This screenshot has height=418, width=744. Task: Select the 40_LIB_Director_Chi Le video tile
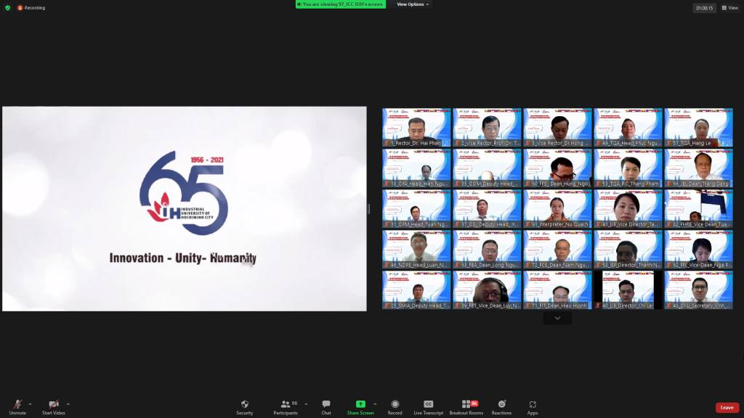click(x=628, y=290)
